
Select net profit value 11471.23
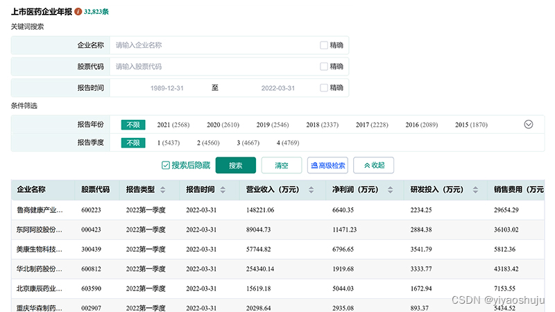(344, 229)
